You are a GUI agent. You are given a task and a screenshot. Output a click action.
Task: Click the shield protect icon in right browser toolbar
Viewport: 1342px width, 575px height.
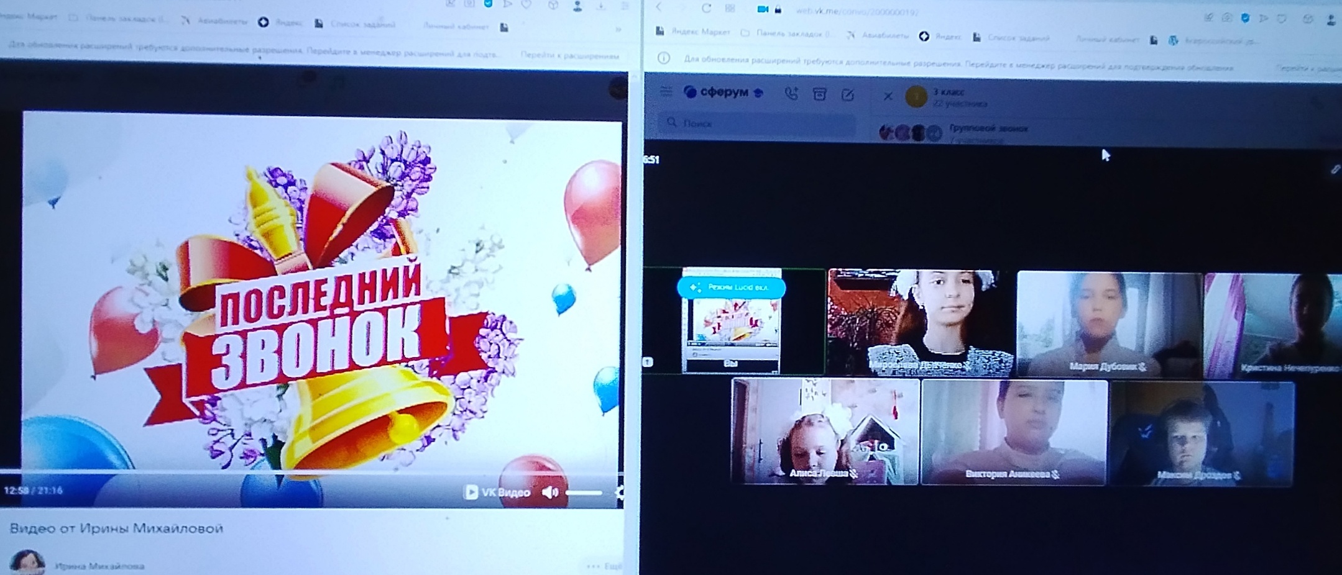1245,19
